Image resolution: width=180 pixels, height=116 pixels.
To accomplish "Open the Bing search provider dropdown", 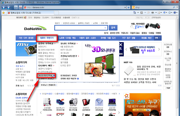I will [177, 7].
